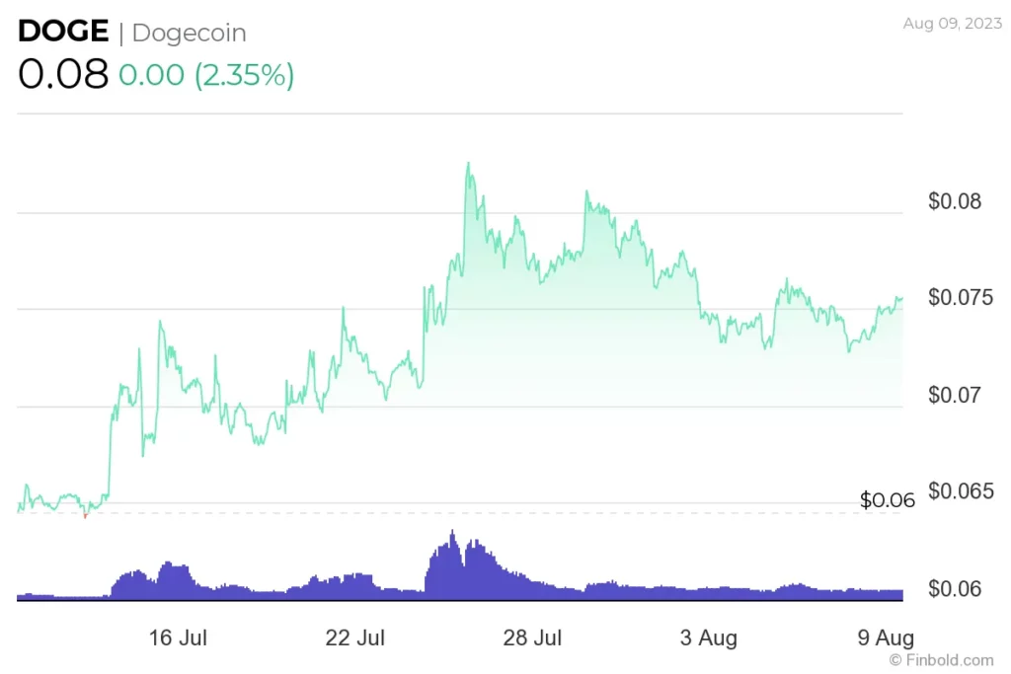Click the Aug 09, 2023 date stamp
Viewport: 1011px width, 674px height.
point(953,24)
